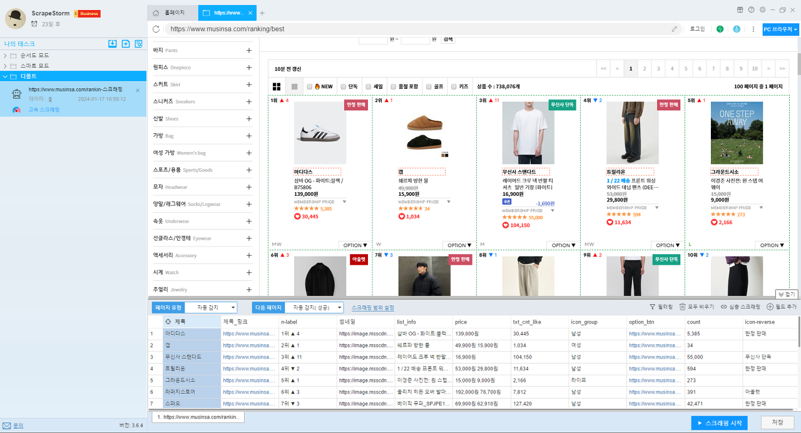Viewport: 801px width, 433px height.
Task: Click the price column header
Action: (482, 322)
